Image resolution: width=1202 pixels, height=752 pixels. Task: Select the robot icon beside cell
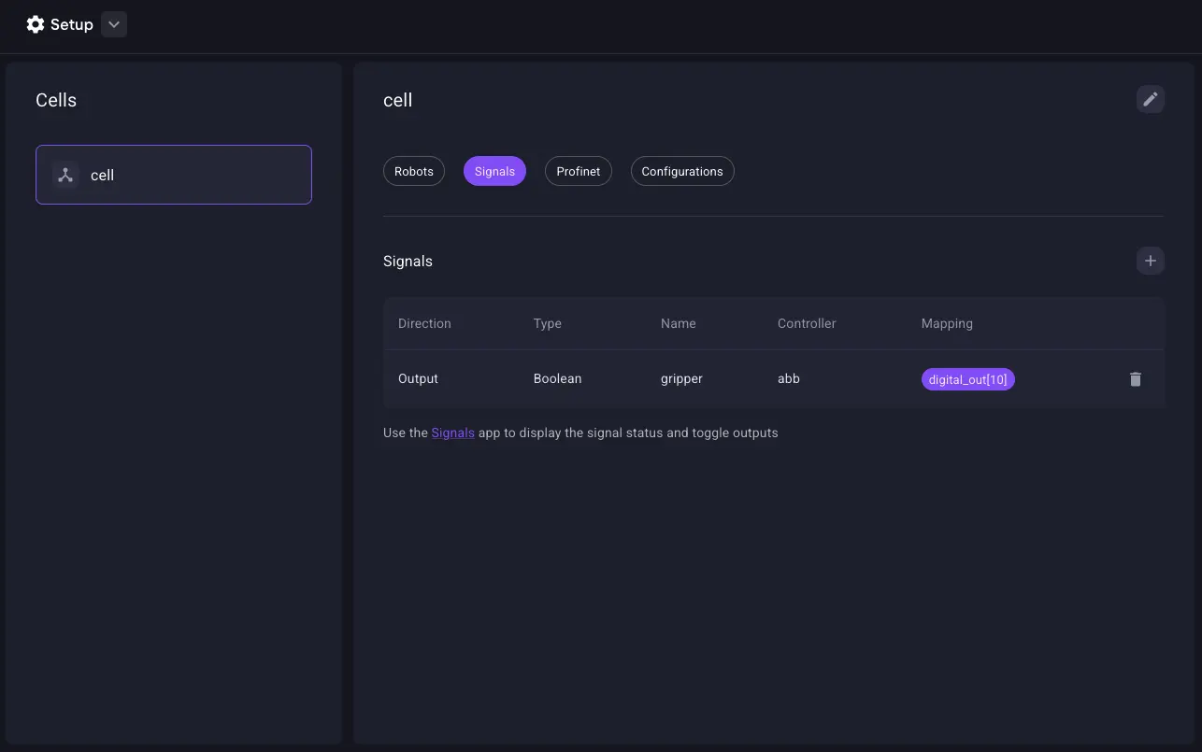(x=65, y=175)
